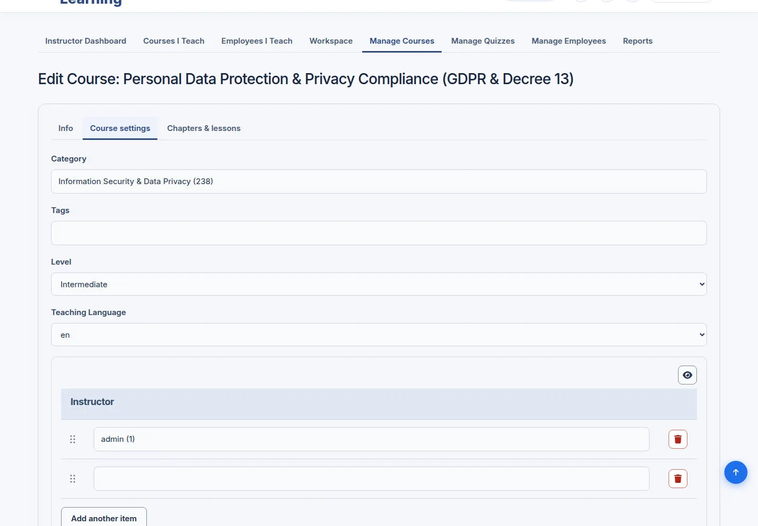This screenshot has height=526, width=758.
Task: Grab the drag handle beside admin (1)
Action: 73,439
